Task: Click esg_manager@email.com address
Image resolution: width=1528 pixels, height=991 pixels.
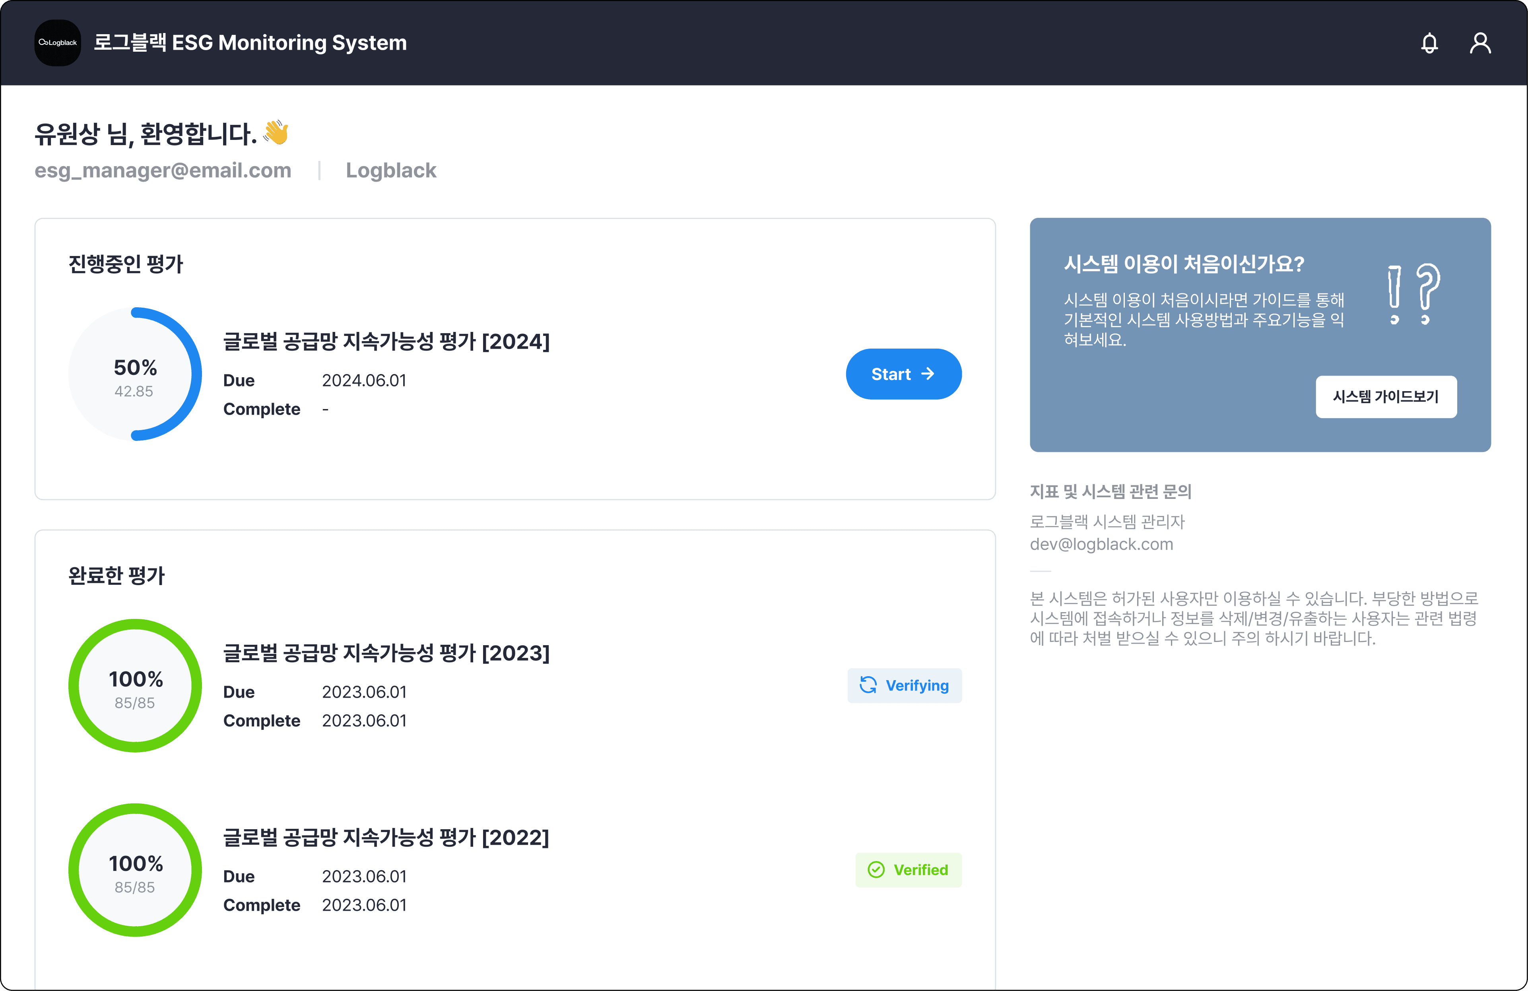Action: pyautogui.click(x=163, y=170)
